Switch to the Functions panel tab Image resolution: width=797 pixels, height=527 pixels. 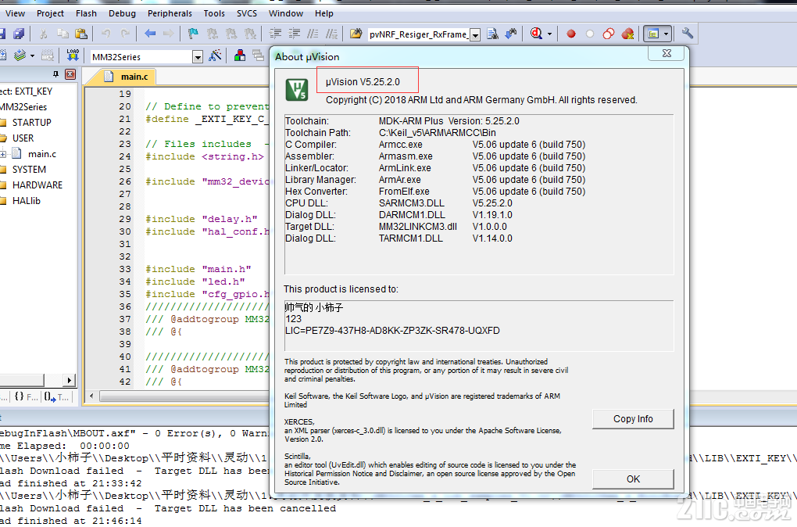click(x=26, y=396)
